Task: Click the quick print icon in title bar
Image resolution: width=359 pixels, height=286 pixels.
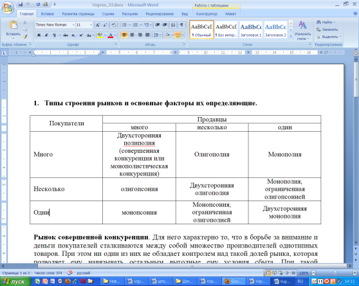Action: (46, 4)
